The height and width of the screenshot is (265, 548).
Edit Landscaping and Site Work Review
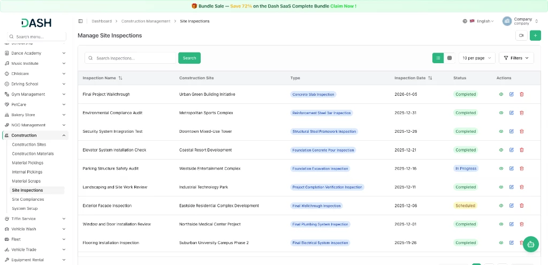511,187
